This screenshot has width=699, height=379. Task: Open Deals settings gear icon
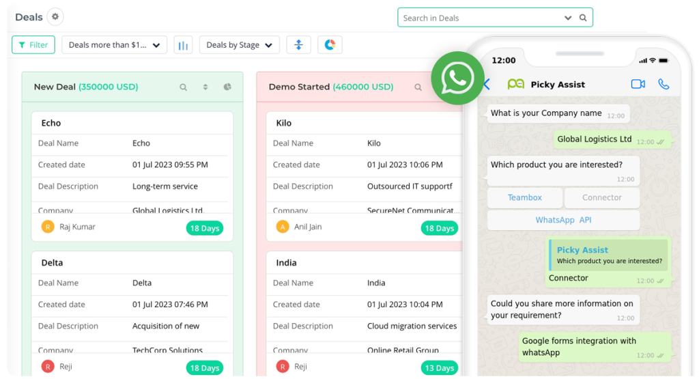55,17
